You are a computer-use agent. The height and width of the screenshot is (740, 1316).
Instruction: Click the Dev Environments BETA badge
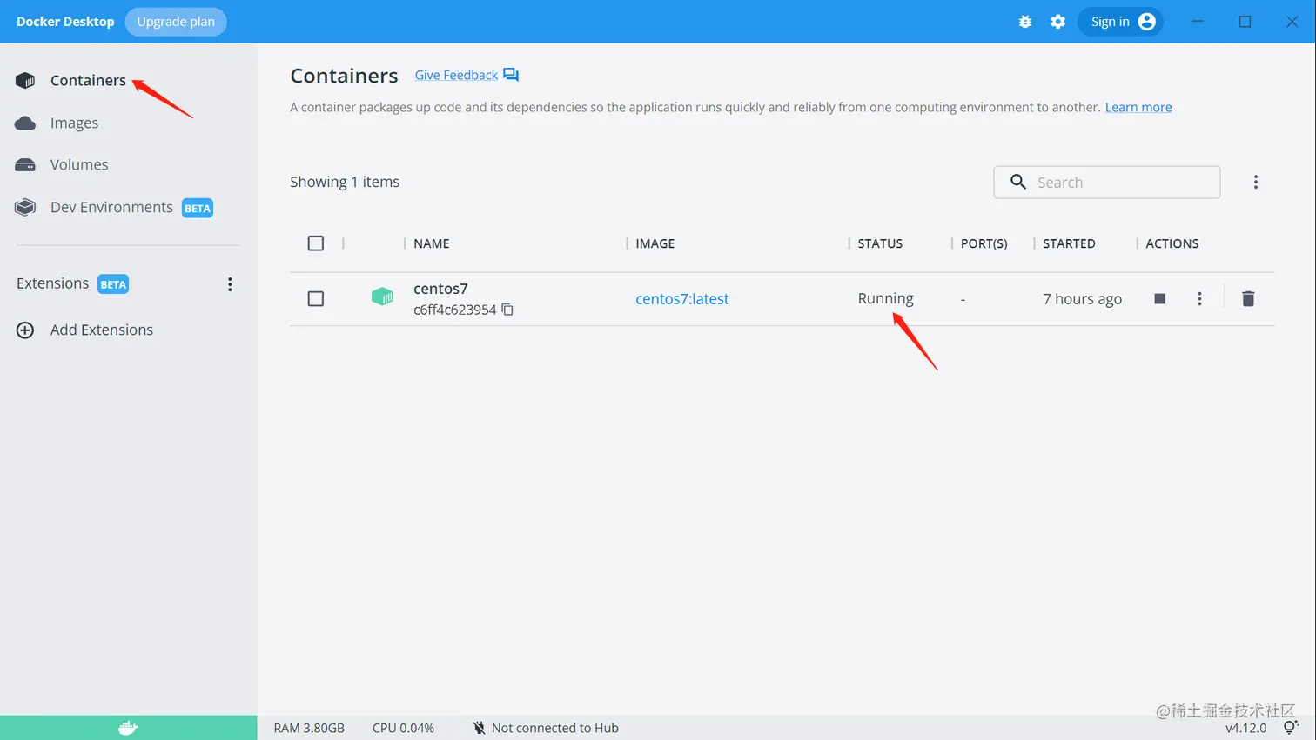[x=198, y=209]
